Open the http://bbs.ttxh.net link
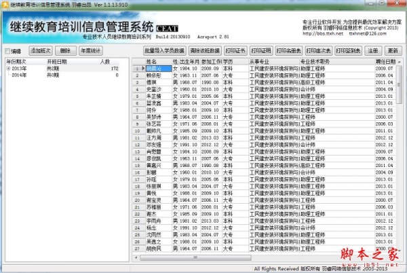 [323, 33]
